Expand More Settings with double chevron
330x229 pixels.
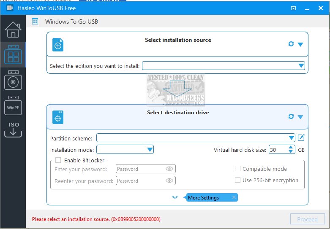click(x=175, y=197)
